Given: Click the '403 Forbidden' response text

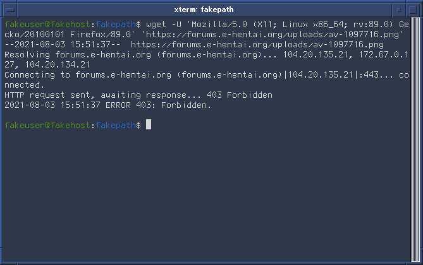Looking at the screenshot, I should click(x=240, y=95).
